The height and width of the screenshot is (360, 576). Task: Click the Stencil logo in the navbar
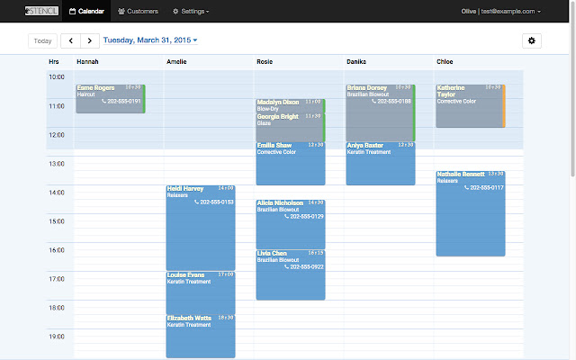pos(41,11)
